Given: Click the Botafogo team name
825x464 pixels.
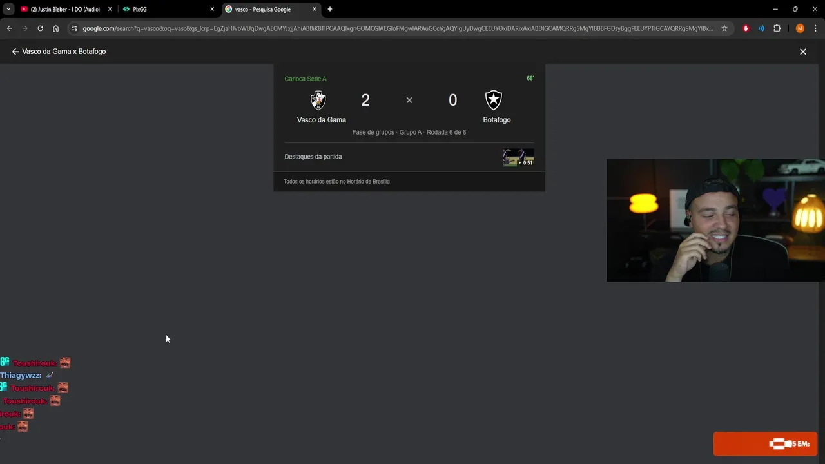Looking at the screenshot, I should pos(497,120).
